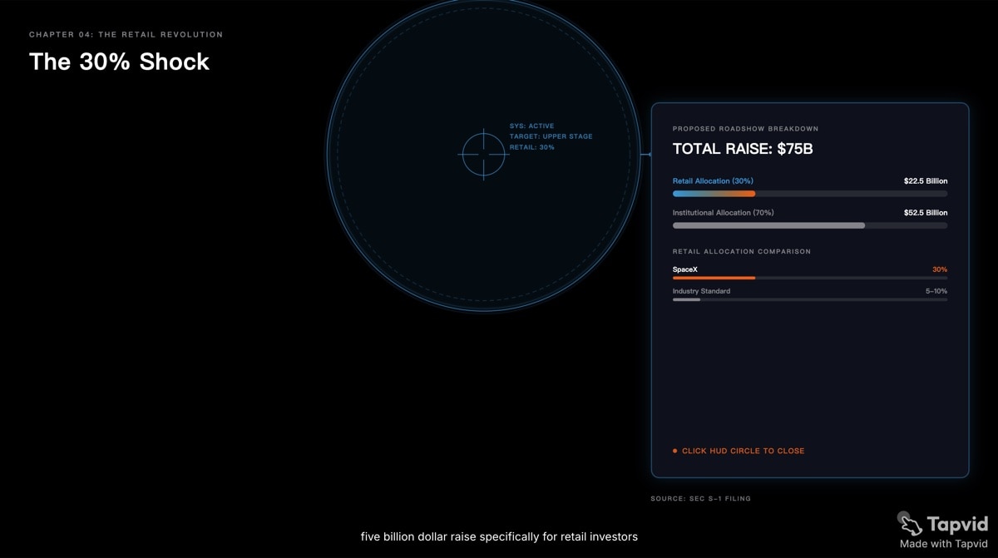Click the '$22.5 Billion' value
This screenshot has width=998, height=558.
point(926,180)
